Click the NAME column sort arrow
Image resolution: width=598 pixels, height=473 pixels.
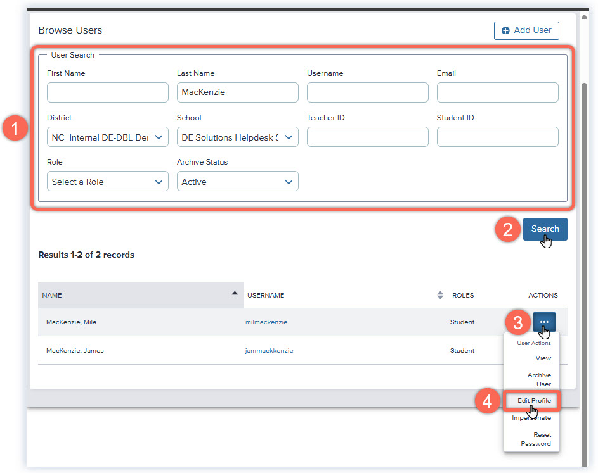(235, 293)
